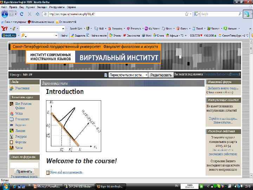
Task: Click the Stop loading X icon
Action: pyautogui.click(x=30, y=14)
